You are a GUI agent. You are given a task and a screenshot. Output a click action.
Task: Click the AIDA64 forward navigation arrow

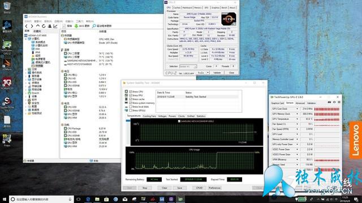[32, 26]
